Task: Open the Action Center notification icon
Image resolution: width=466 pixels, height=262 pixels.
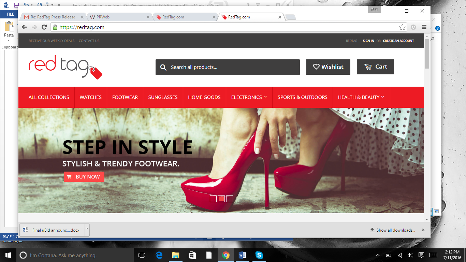Action: 421,255
